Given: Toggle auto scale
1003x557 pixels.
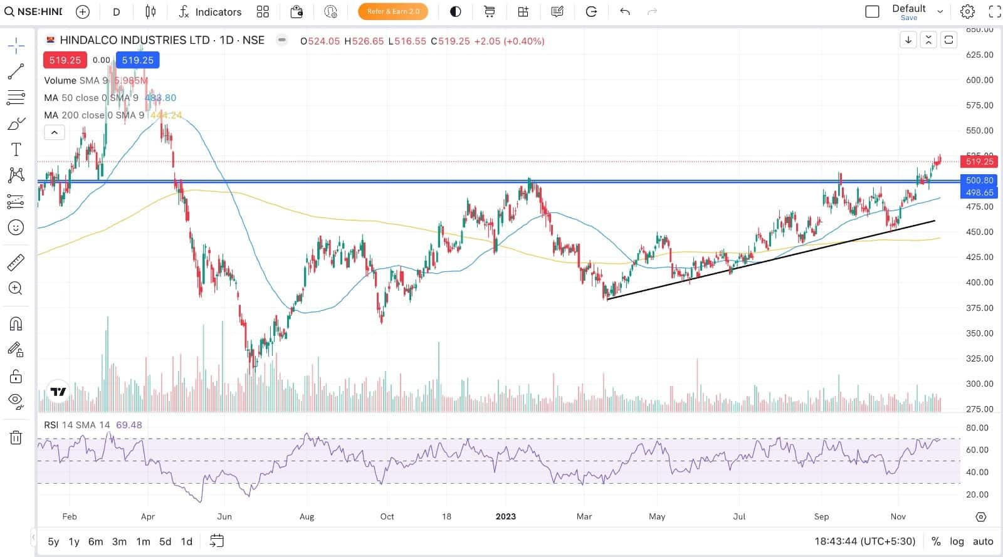Looking at the screenshot, I should pyautogui.click(x=983, y=541).
